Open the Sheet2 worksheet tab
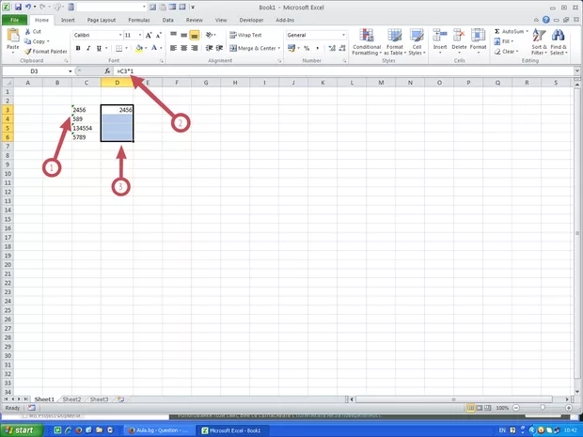The height and width of the screenshot is (437, 583). 71,399
